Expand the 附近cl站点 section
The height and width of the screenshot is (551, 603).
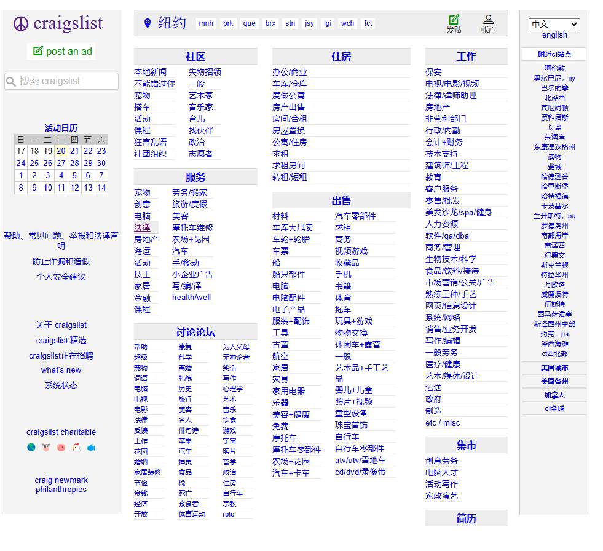554,54
